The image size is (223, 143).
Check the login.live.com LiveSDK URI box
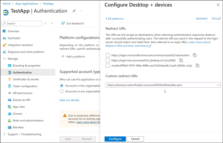point(108,61)
